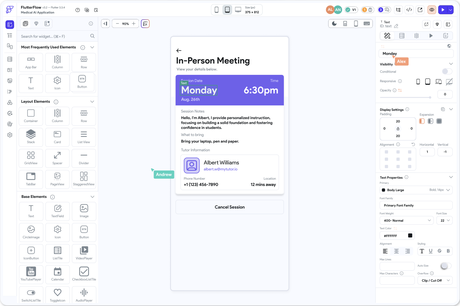Switch to the properties design tab

387,36
